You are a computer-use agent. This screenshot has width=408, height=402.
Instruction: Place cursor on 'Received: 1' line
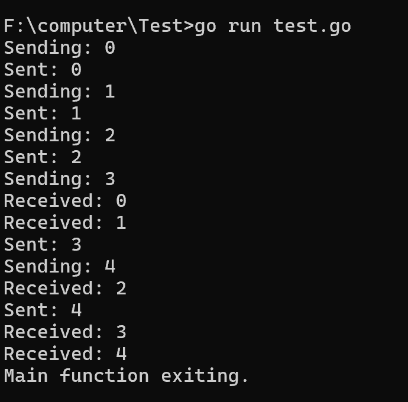tap(65, 223)
